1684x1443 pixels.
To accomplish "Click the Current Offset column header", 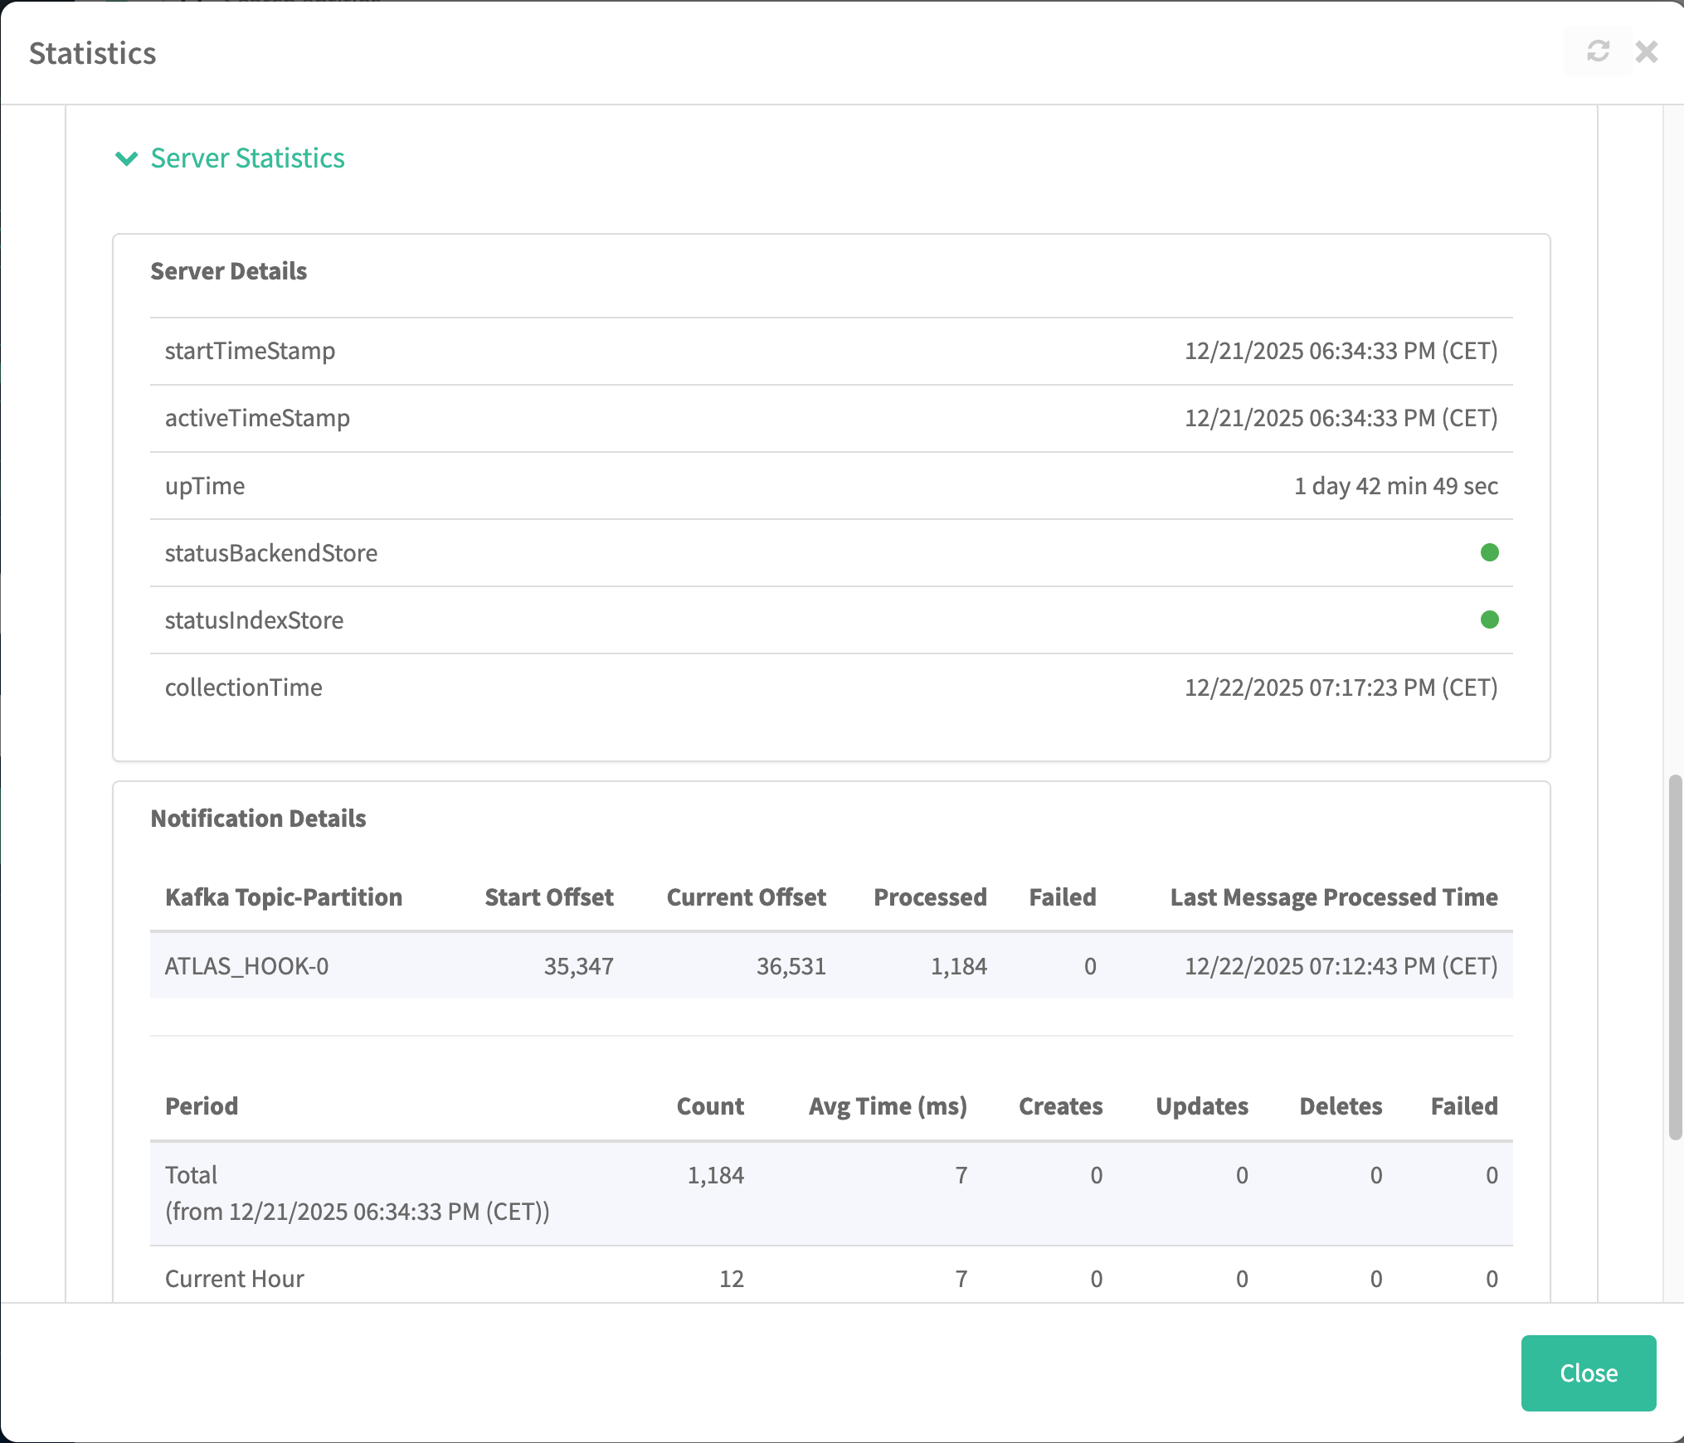I will point(746,896).
